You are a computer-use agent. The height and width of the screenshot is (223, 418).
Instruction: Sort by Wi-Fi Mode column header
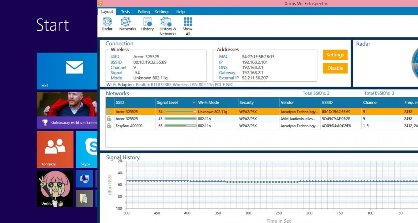coord(217,102)
